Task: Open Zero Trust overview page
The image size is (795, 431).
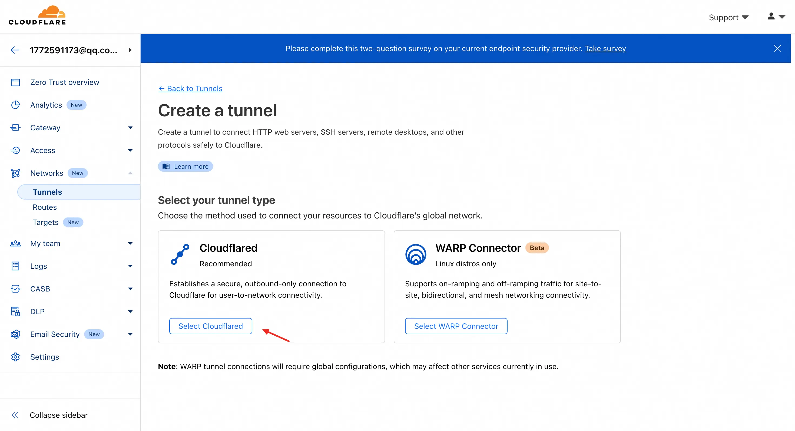Action: click(65, 82)
